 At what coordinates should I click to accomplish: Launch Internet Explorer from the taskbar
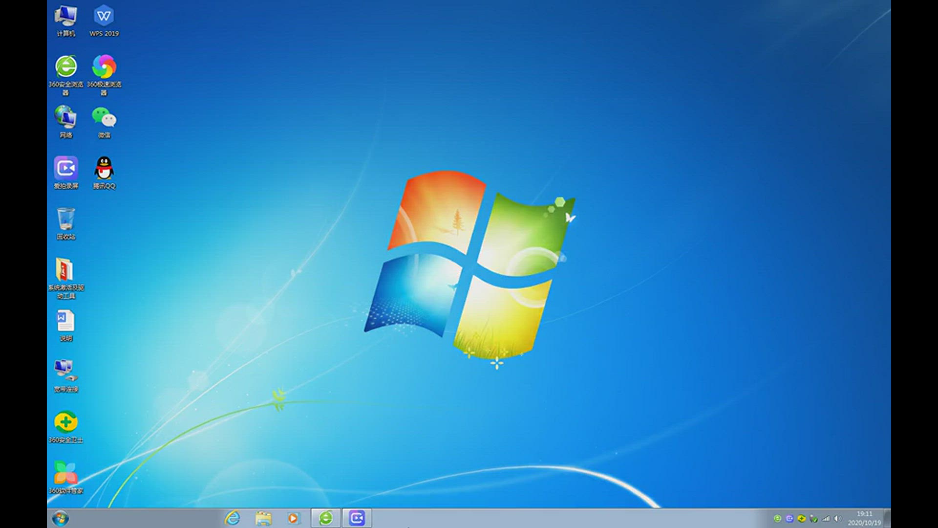(233, 518)
